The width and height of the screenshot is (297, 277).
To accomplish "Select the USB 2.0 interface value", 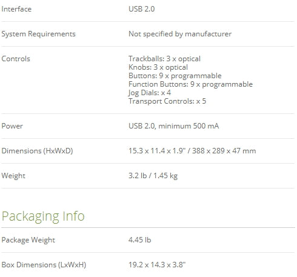I will [x=142, y=9].
